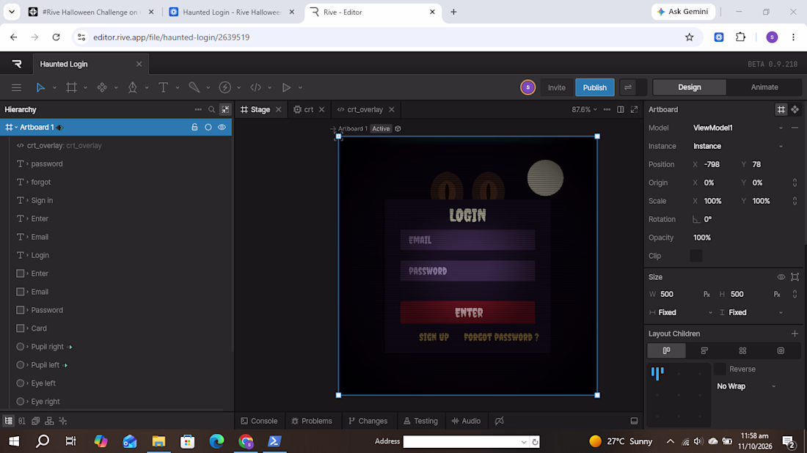Toggle the stage split view icon
Viewport: 807px width, 453px height.
[621, 109]
